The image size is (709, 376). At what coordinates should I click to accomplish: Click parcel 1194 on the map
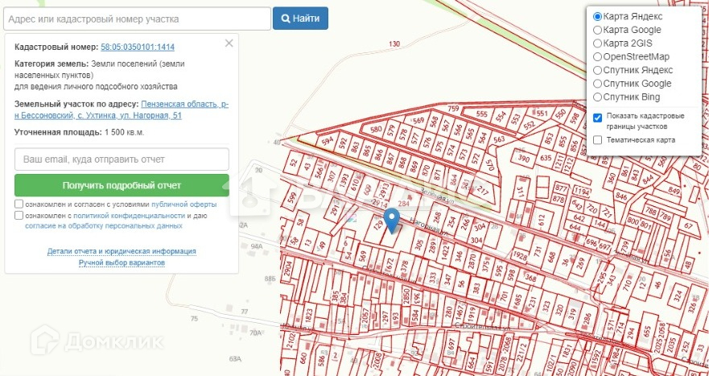[582, 192]
